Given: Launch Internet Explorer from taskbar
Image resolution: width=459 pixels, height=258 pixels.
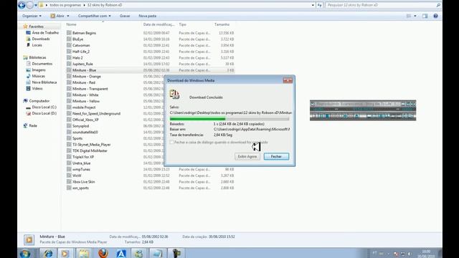Looking at the screenshot, I should [x=48, y=253].
